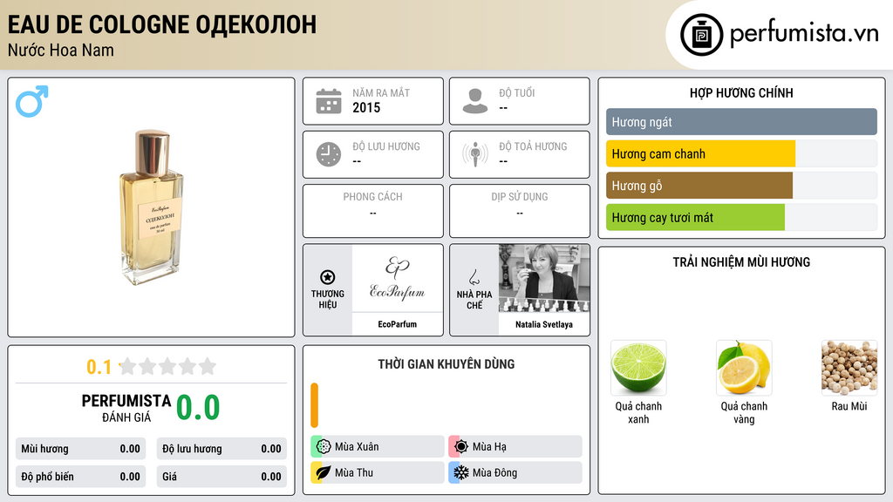Click the Phong cách style card

[x=373, y=211]
